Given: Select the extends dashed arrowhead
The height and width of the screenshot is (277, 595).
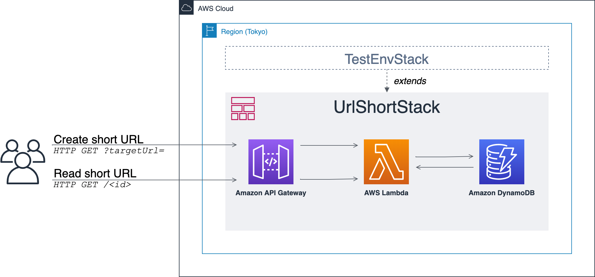Looking at the screenshot, I should (x=387, y=90).
